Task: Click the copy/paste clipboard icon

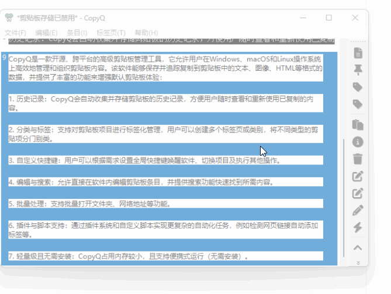Action: 358,124
